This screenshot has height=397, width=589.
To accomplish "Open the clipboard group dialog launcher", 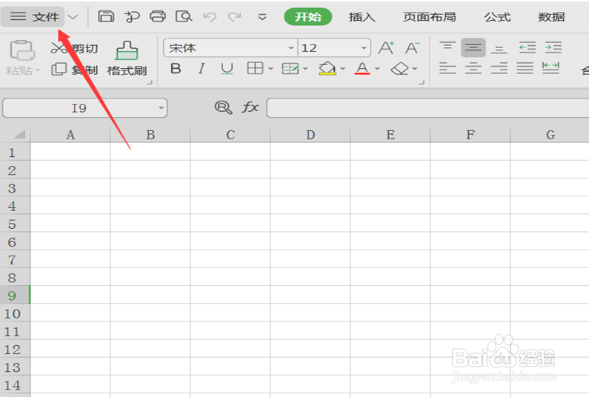I will click(150, 82).
